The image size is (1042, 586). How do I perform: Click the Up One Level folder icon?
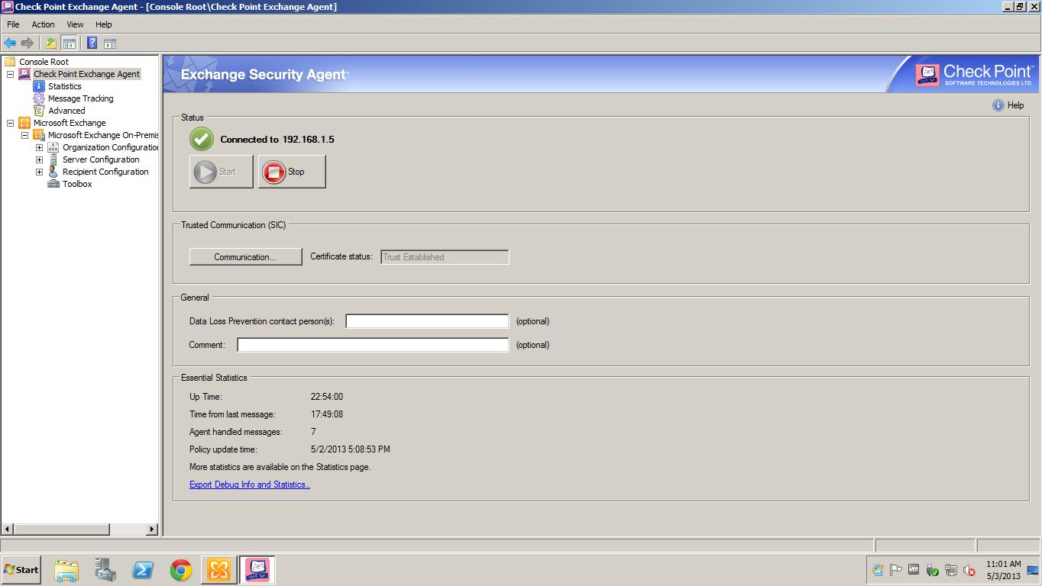[x=51, y=43]
